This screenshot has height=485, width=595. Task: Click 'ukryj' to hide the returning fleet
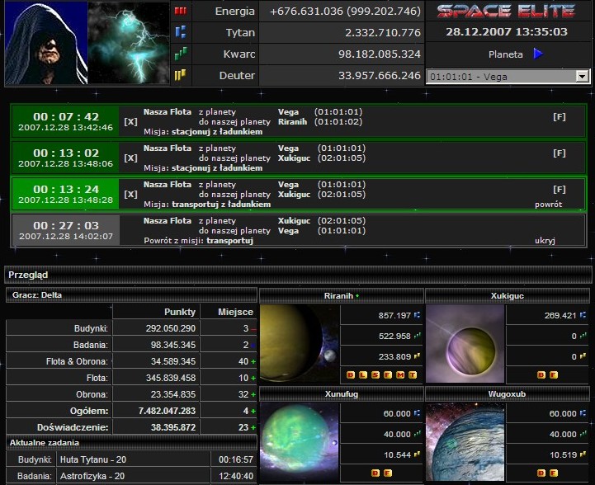(x=545, y=240)
